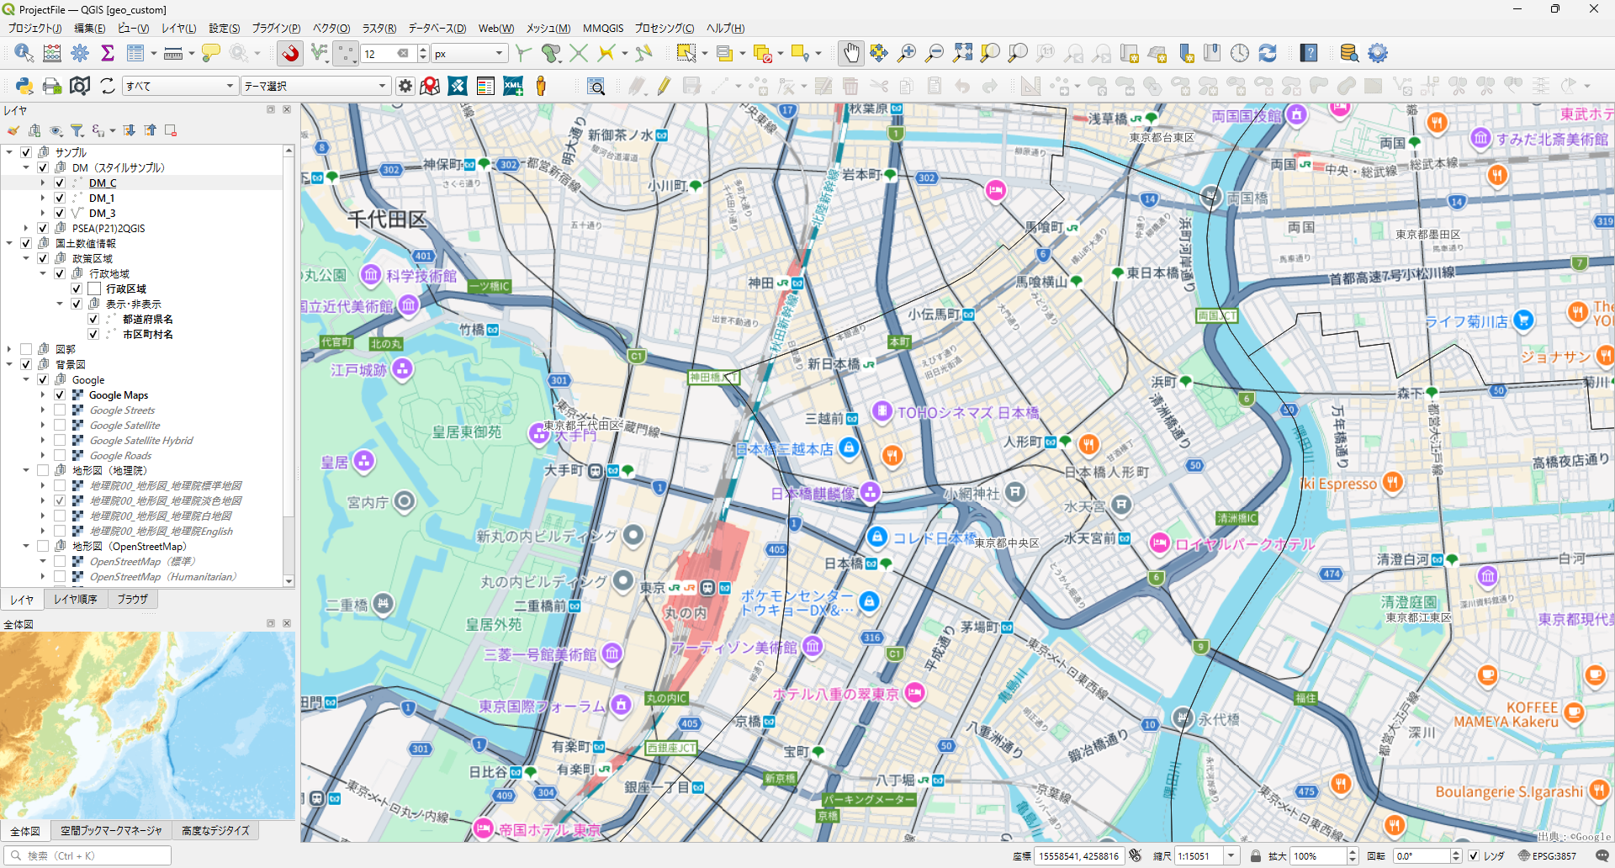Open the scale 1:15051 dropdown

point(1231,855)
